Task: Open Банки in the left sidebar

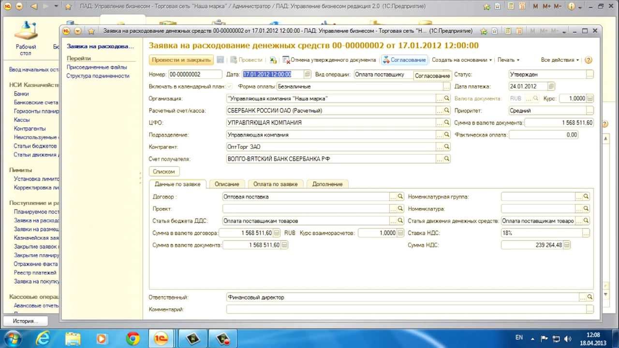Action: (x=21, y=94)
